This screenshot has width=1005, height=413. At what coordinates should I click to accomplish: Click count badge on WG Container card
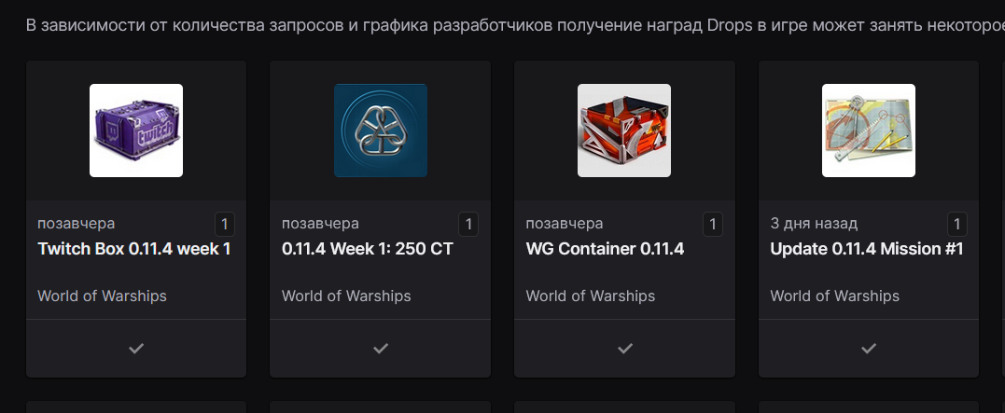coord(713,224)
